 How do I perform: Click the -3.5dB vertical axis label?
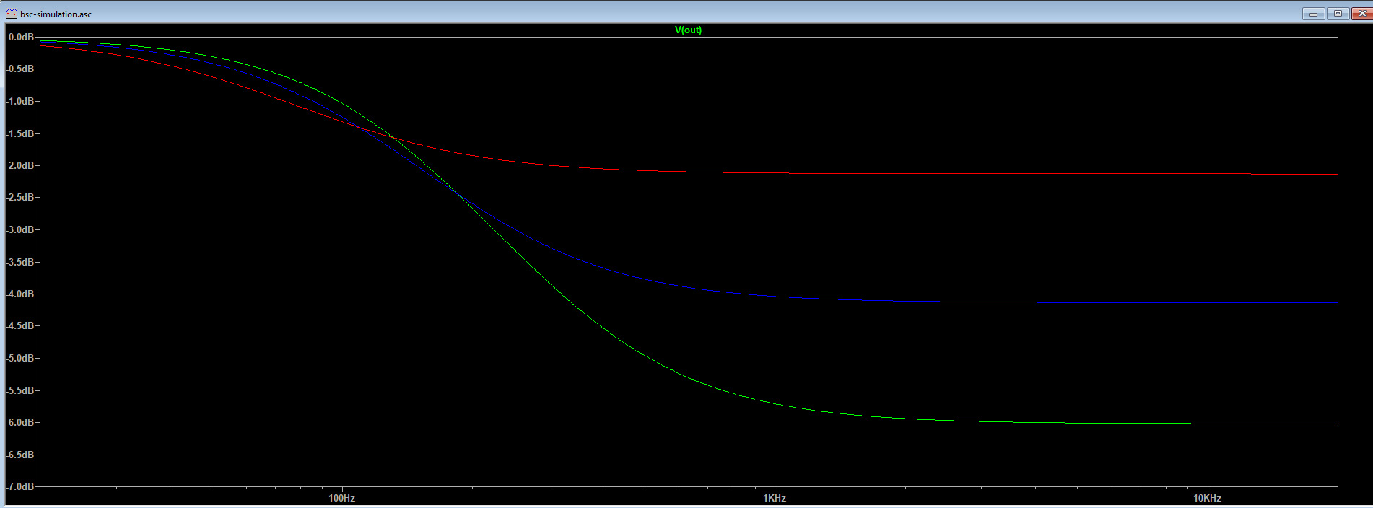[20, 263]
